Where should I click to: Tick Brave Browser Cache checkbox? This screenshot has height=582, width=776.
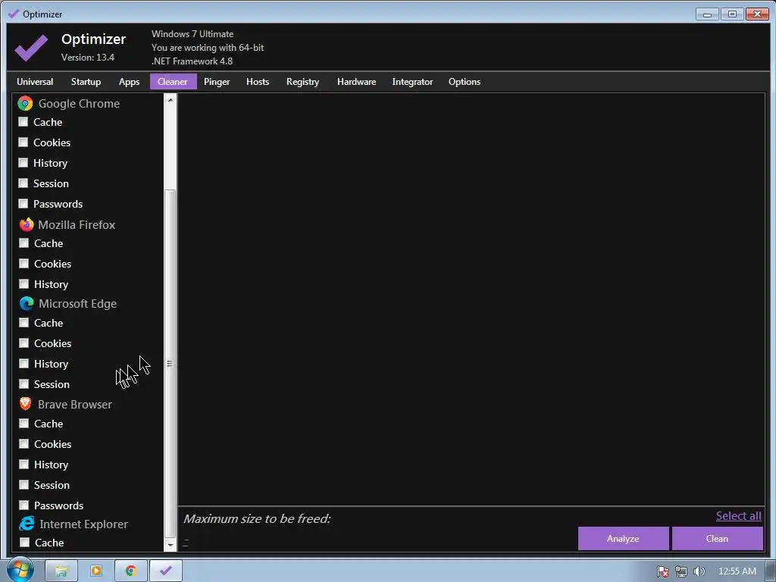(23, 423)
